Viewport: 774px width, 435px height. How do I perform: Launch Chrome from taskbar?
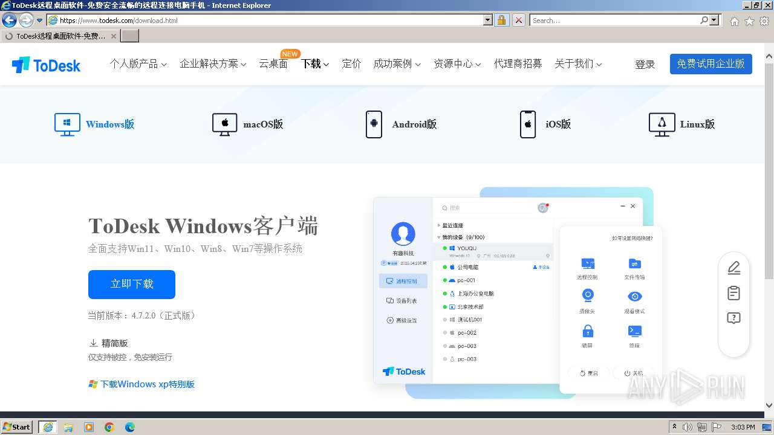tap(109, 427)
